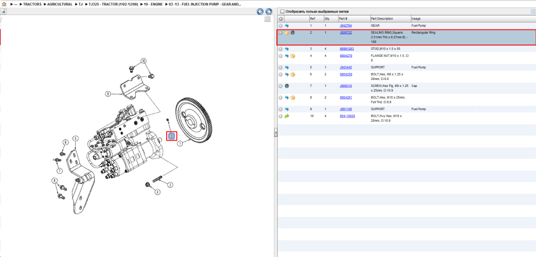
Task: Open TRACTORS breadcrumb level
Action: pyautogui.click(x=33, y=4)
